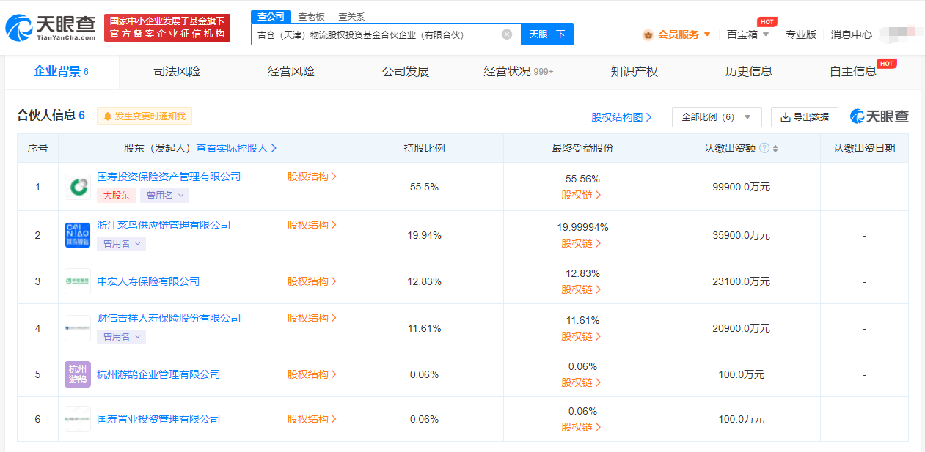Switch to the 企业背景 tab
Image resolution: width=925 pixels, height=452 pixels.
[x=62, y=72]
